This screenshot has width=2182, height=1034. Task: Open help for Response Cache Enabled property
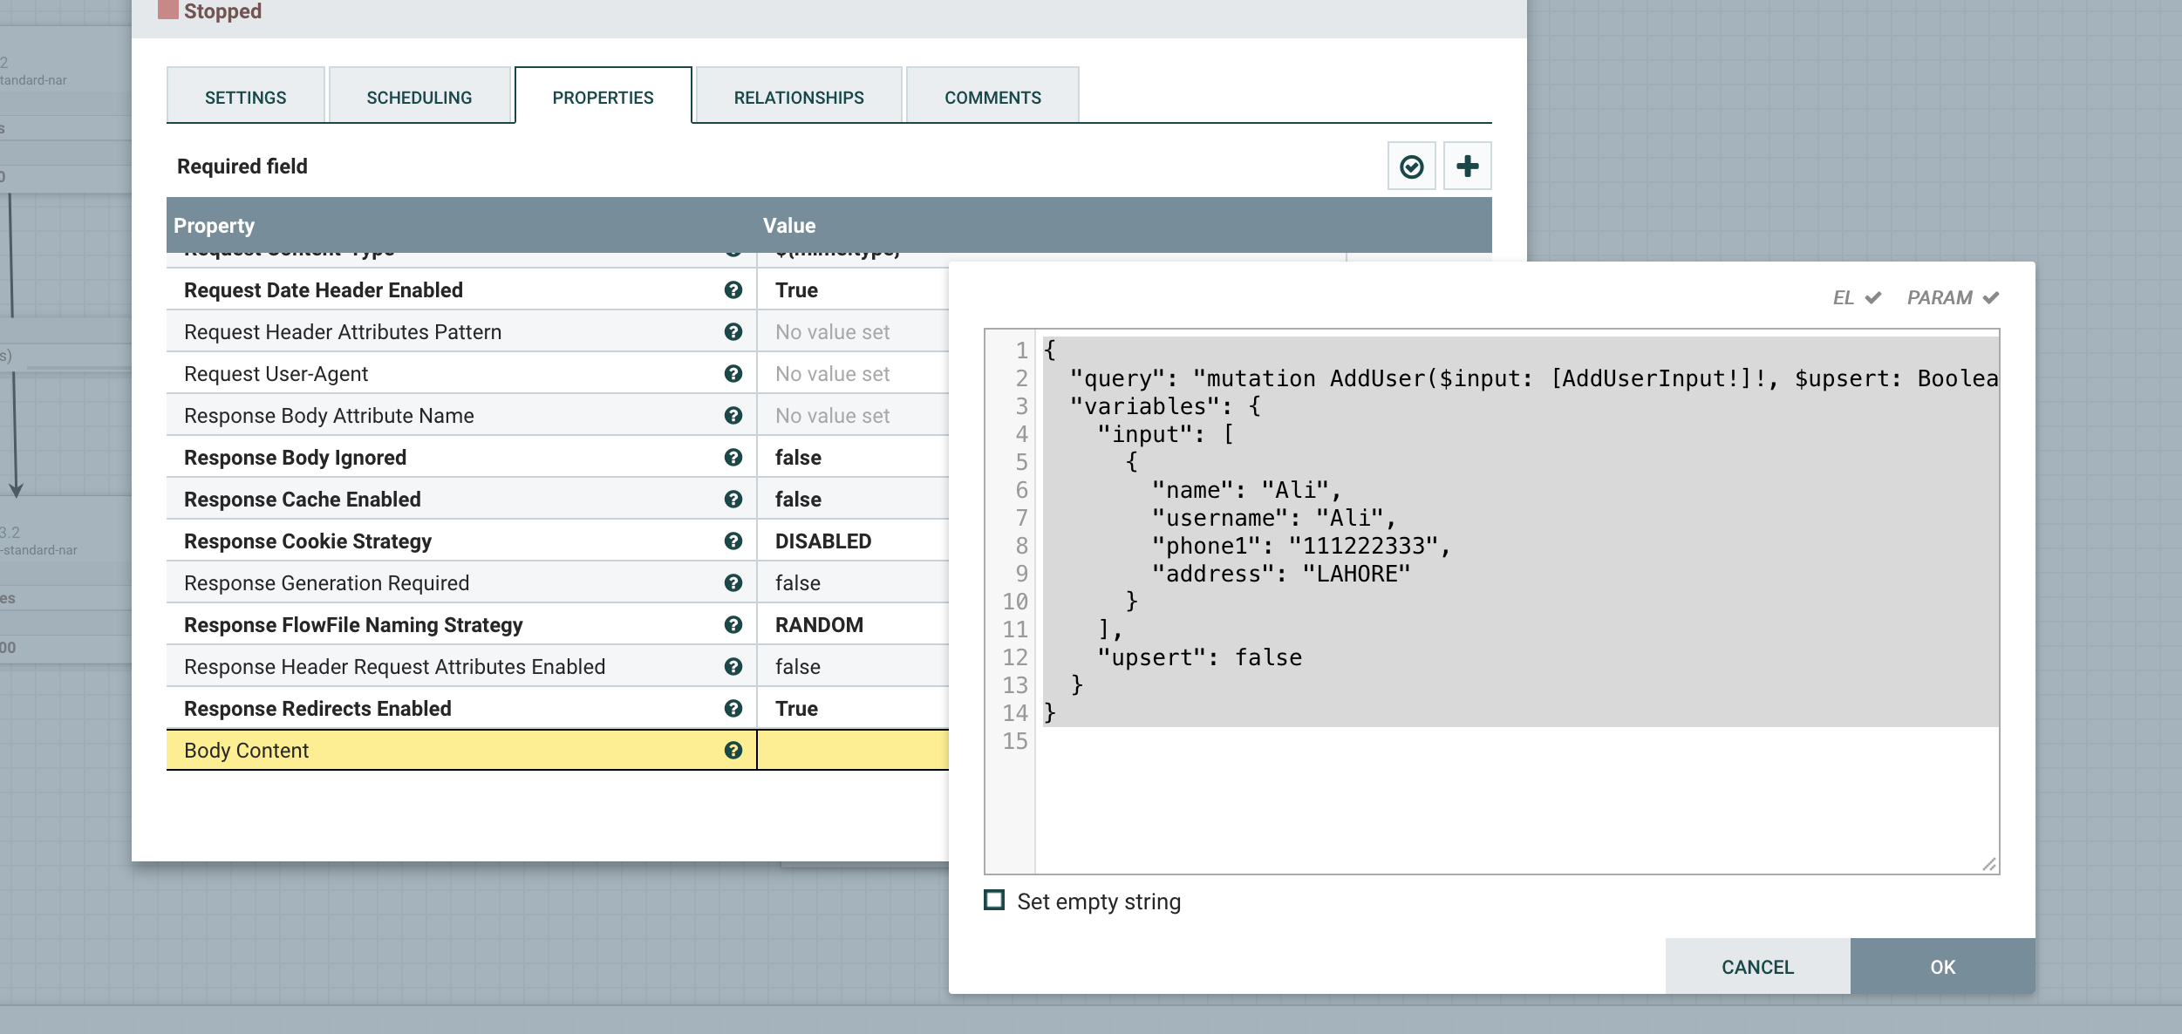point(735,499)
